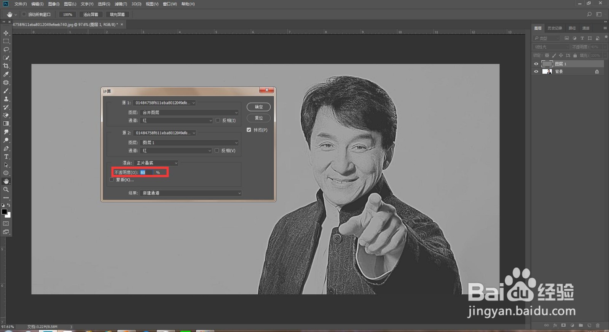Screen dimensions: 609x332
Task: Toggle lock all for the layer
Action: click(x=575, y=56)
